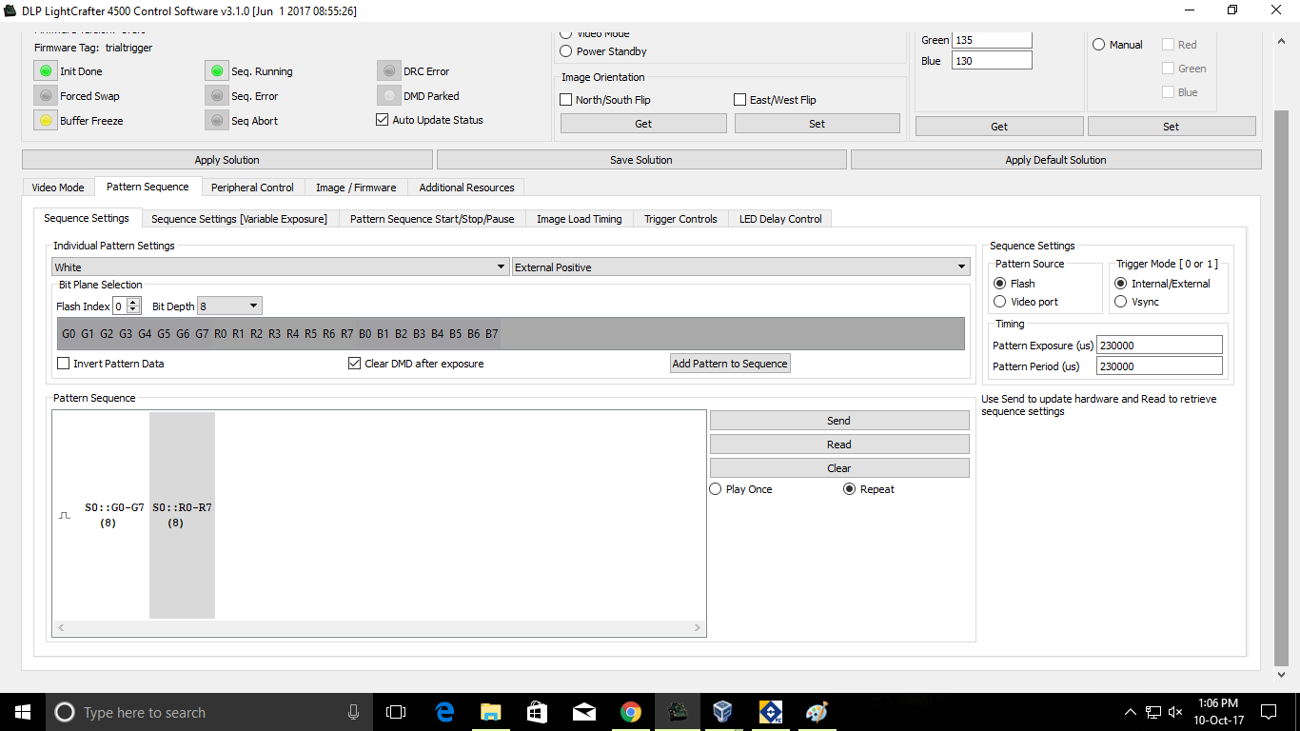This screenshot has width=1300, height=731.
Task: Click the LightCrafter app taskbar icon
Action: pos(678,712)
